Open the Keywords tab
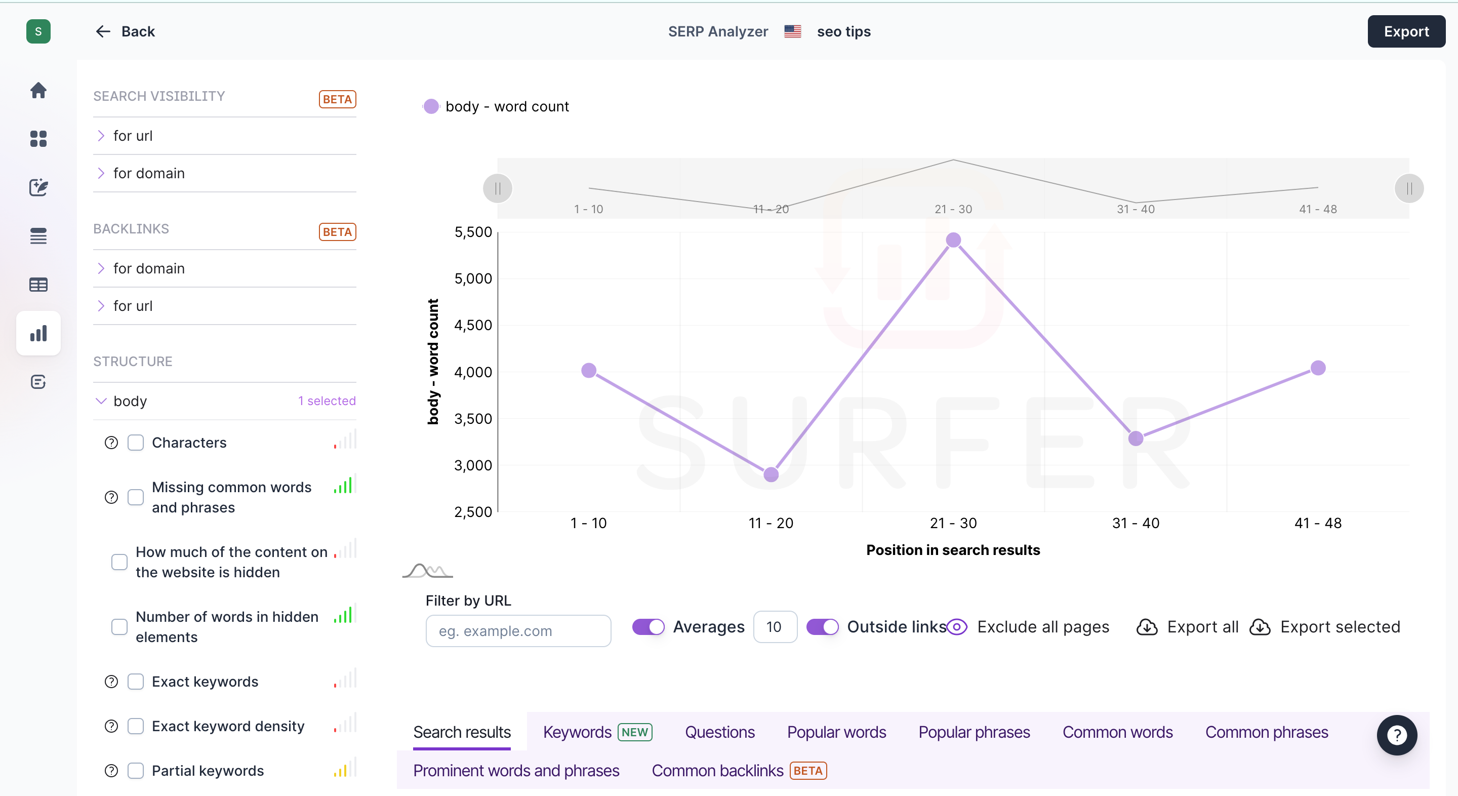1458x796 pixels. click(598, 732)
